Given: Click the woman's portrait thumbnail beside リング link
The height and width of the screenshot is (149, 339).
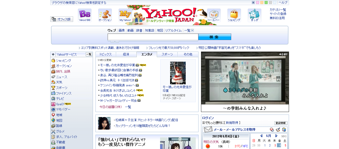Looking at the screenshot, I should [104, 123].
